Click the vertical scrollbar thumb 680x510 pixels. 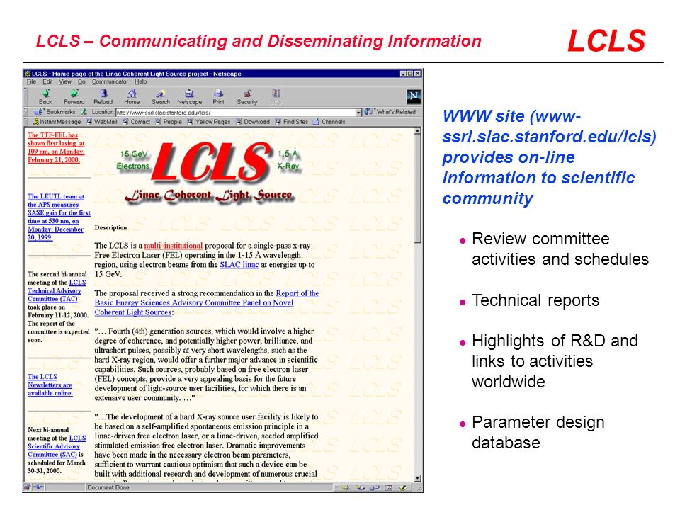tap(418, 188)
